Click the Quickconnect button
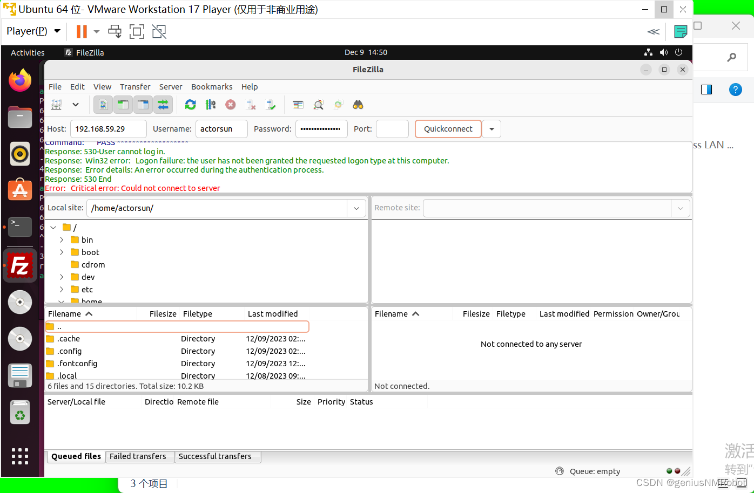 click(448, 129)
